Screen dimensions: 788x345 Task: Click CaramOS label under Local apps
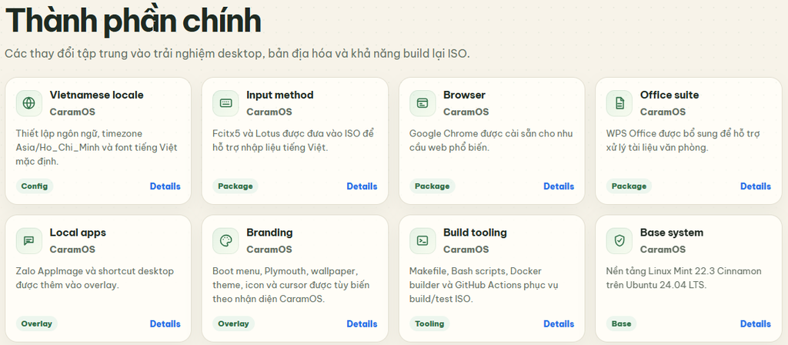point(72,250)
